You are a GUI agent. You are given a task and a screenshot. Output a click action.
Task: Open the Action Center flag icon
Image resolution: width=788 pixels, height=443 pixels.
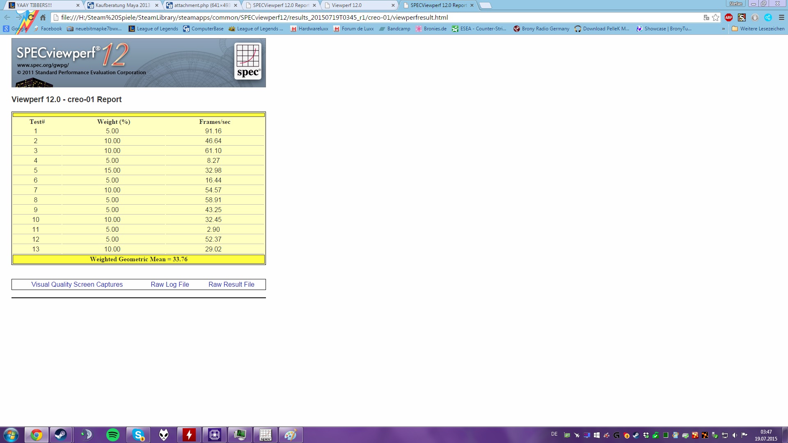coord(744,435)
